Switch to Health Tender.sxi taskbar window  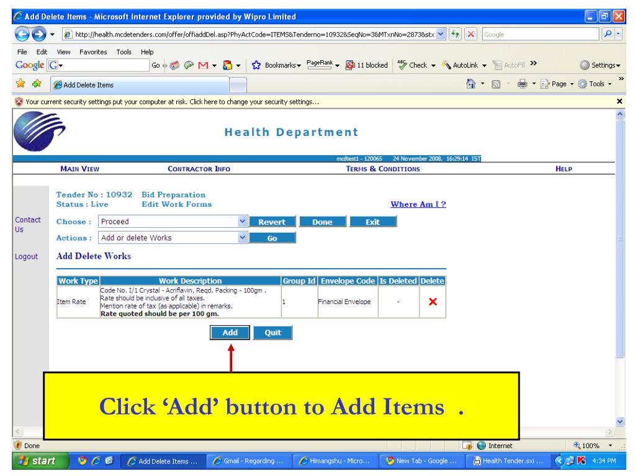(x=508, y=460)
